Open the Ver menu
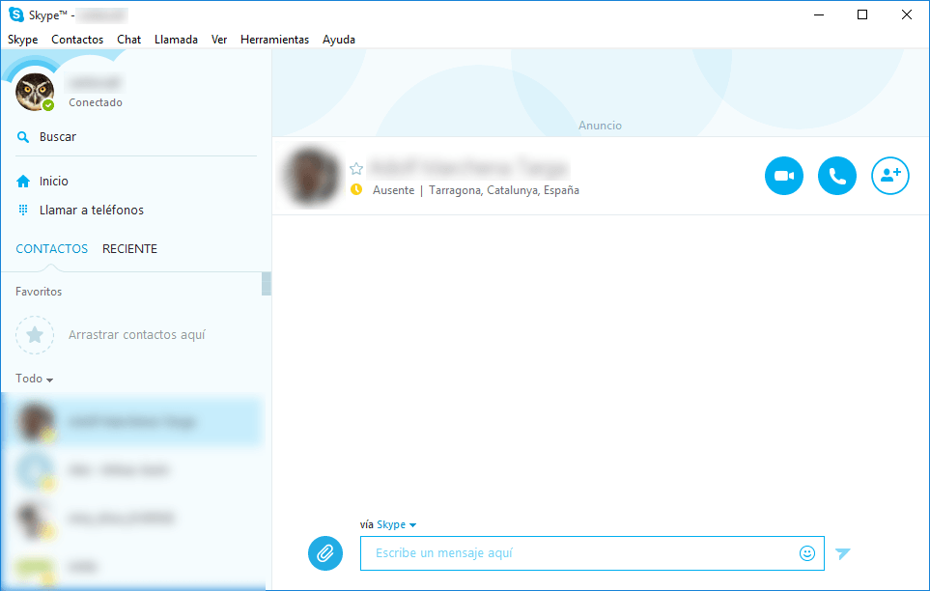 [219, 40]
